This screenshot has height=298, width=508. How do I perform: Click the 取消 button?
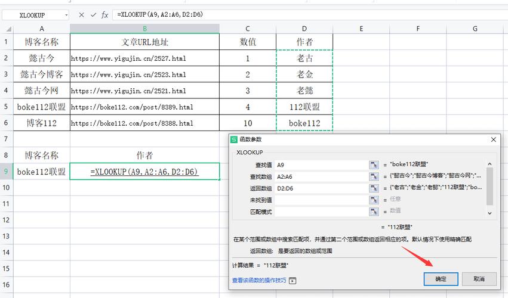click(x=479, y=279)
